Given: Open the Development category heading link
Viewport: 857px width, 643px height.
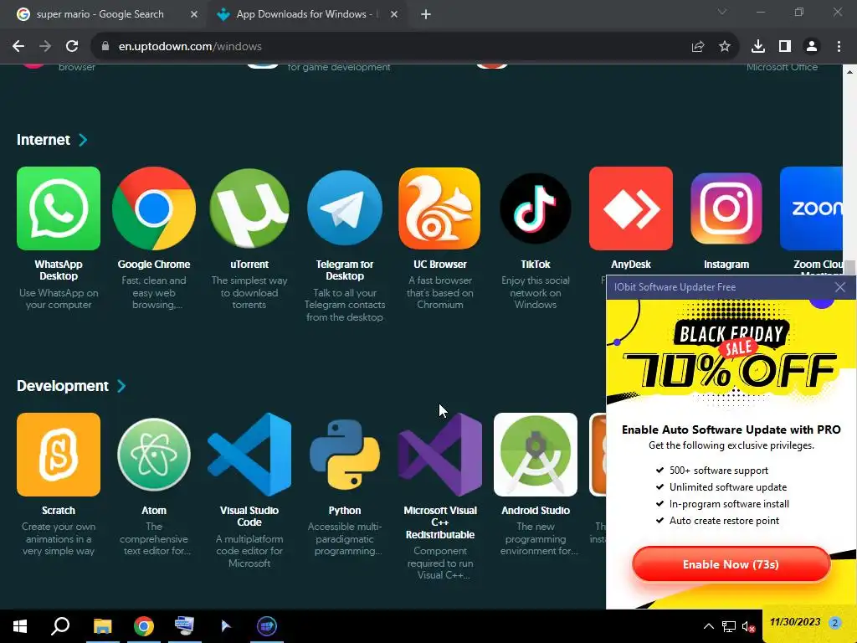Looking at the screenshot, I should click(x=63, y=386).
